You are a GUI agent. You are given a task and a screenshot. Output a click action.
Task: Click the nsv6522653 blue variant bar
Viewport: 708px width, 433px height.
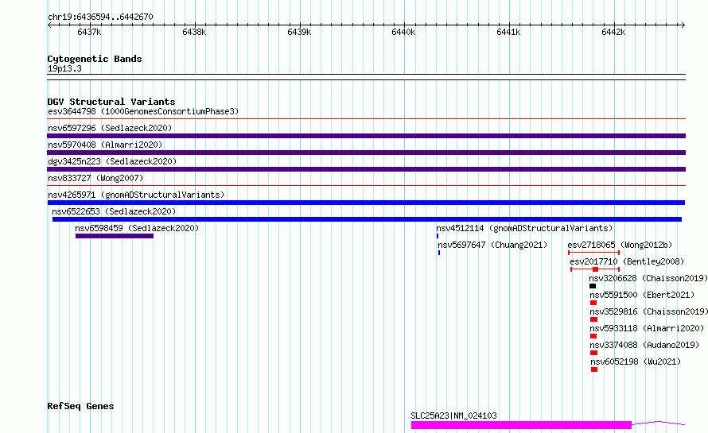367,219
